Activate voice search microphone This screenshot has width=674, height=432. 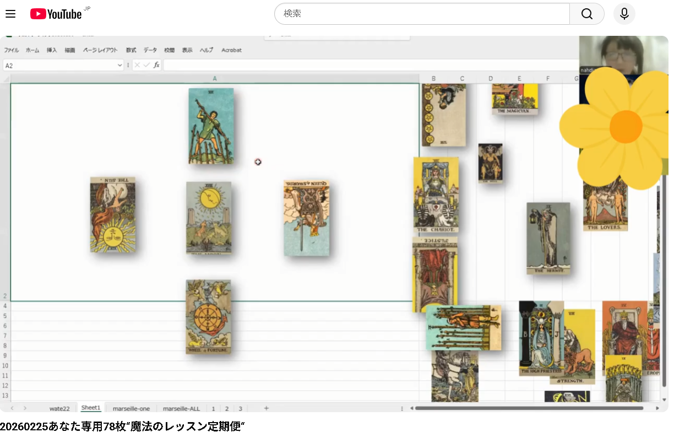click(624, 14)
